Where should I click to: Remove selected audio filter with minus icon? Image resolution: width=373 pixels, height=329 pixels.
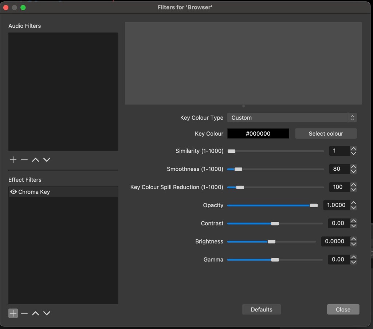(24, 160)
